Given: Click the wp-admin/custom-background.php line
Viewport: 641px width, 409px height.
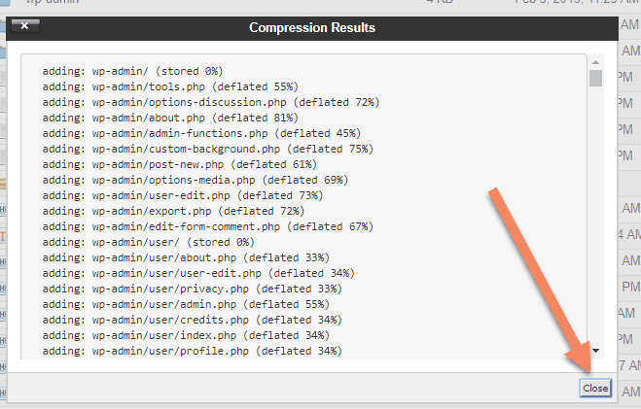Looking at the screenshot, I should pos(208,149).
